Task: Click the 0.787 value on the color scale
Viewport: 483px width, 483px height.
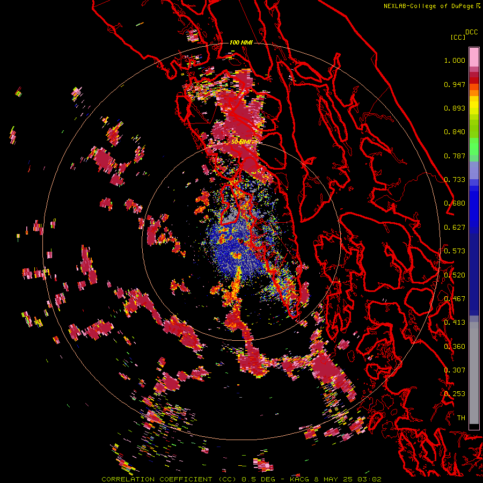Action: [455, 156]
